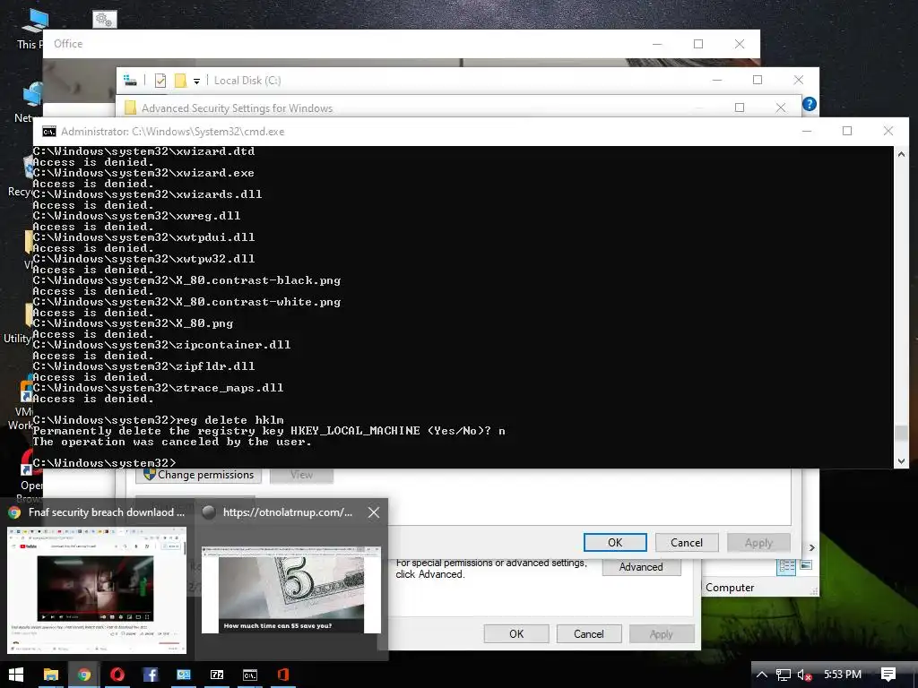Click Cancel in Advanced Security Settings dialog
Screen dimensions: 918x688
tap(687, 542)
